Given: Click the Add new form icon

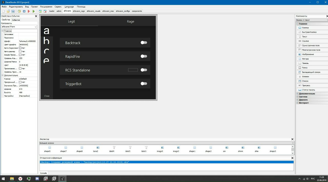Looking at the screenshot, I should tap(40, 11).
